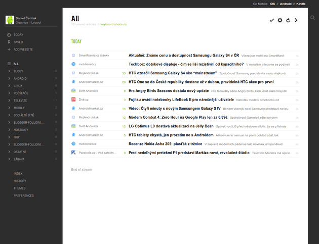
Task: Expand the Blogy category
Action: coord(9,71)
